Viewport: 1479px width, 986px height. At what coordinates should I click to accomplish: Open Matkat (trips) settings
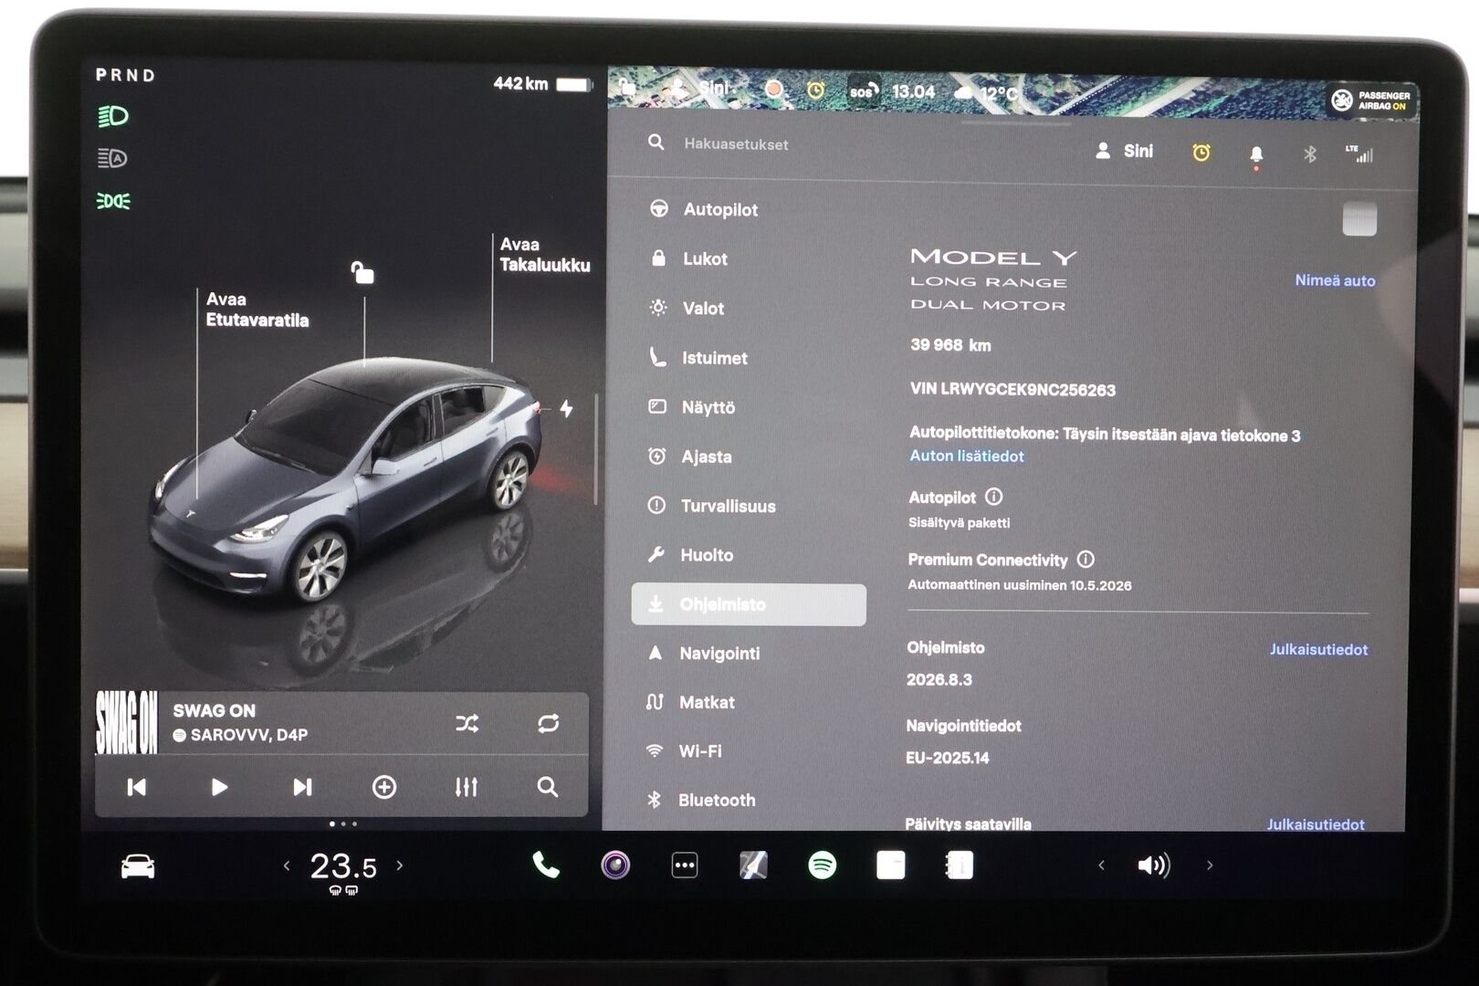click(x=689, y=703)
